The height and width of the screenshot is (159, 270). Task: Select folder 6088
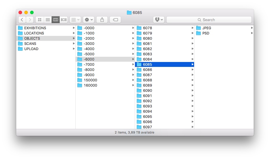click(x=165, y=80)
